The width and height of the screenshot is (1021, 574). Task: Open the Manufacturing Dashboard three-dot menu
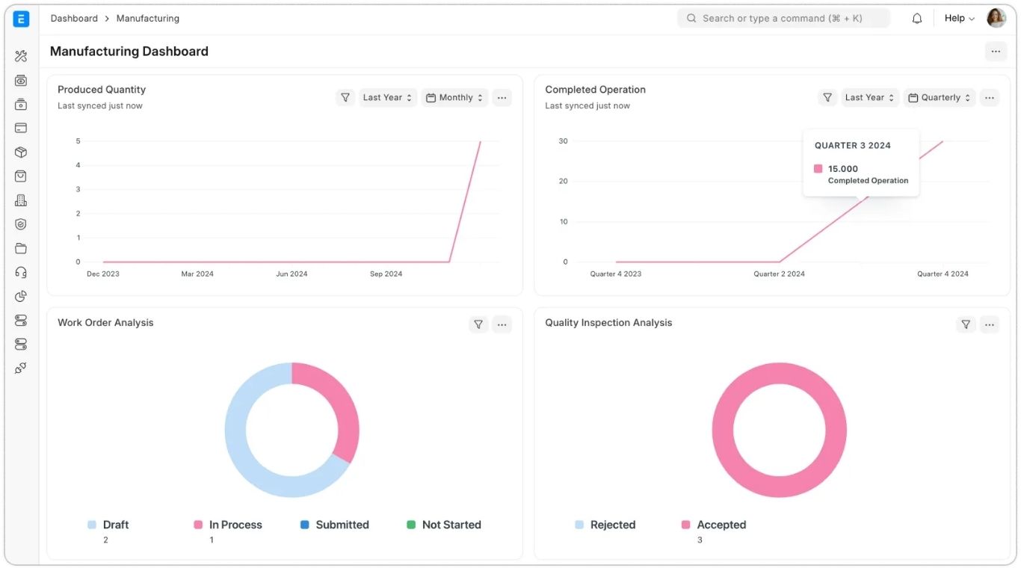pos(995,52)
